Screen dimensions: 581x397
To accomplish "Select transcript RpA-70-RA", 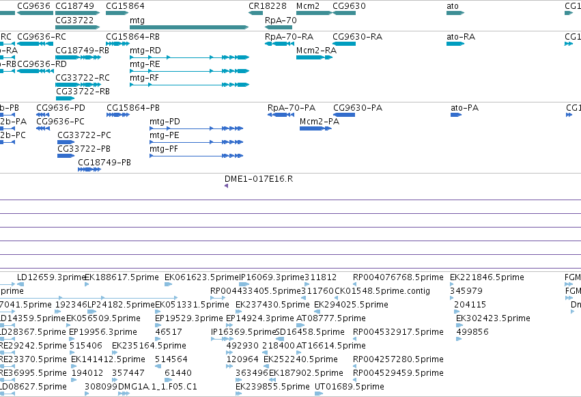I will [289, 37].
